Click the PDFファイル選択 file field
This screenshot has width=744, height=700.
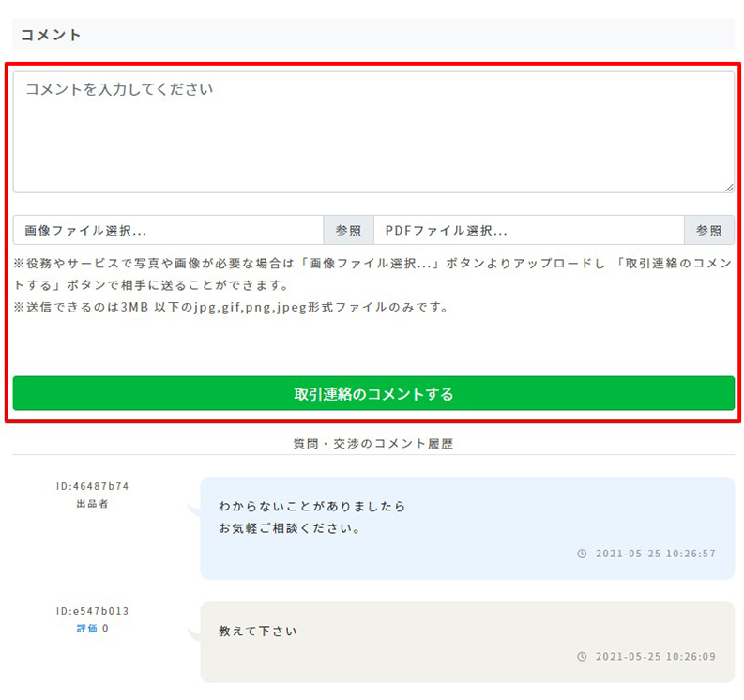(529, 230)
